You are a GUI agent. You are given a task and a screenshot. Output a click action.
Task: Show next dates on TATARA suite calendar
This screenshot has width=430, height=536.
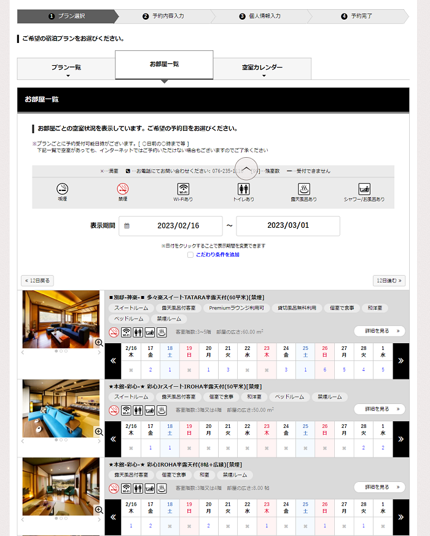tap(401, 361)
